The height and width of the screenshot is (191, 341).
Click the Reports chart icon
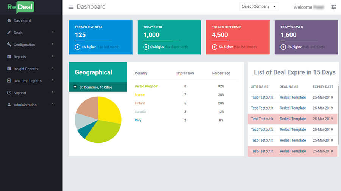pyautogui.click(x=9, y=56)
